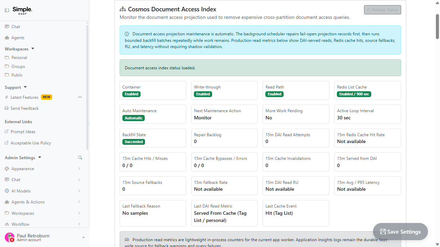Viewport: 440px width, 247px height.
Task: Expand the admin Workspaces chevron
Action: 79,213
